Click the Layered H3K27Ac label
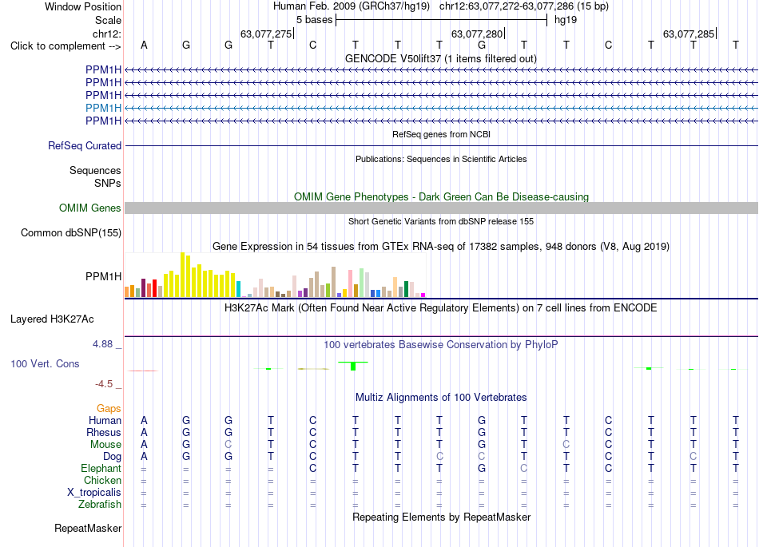Viewport: 759px width, 547px height. point(52,319)
